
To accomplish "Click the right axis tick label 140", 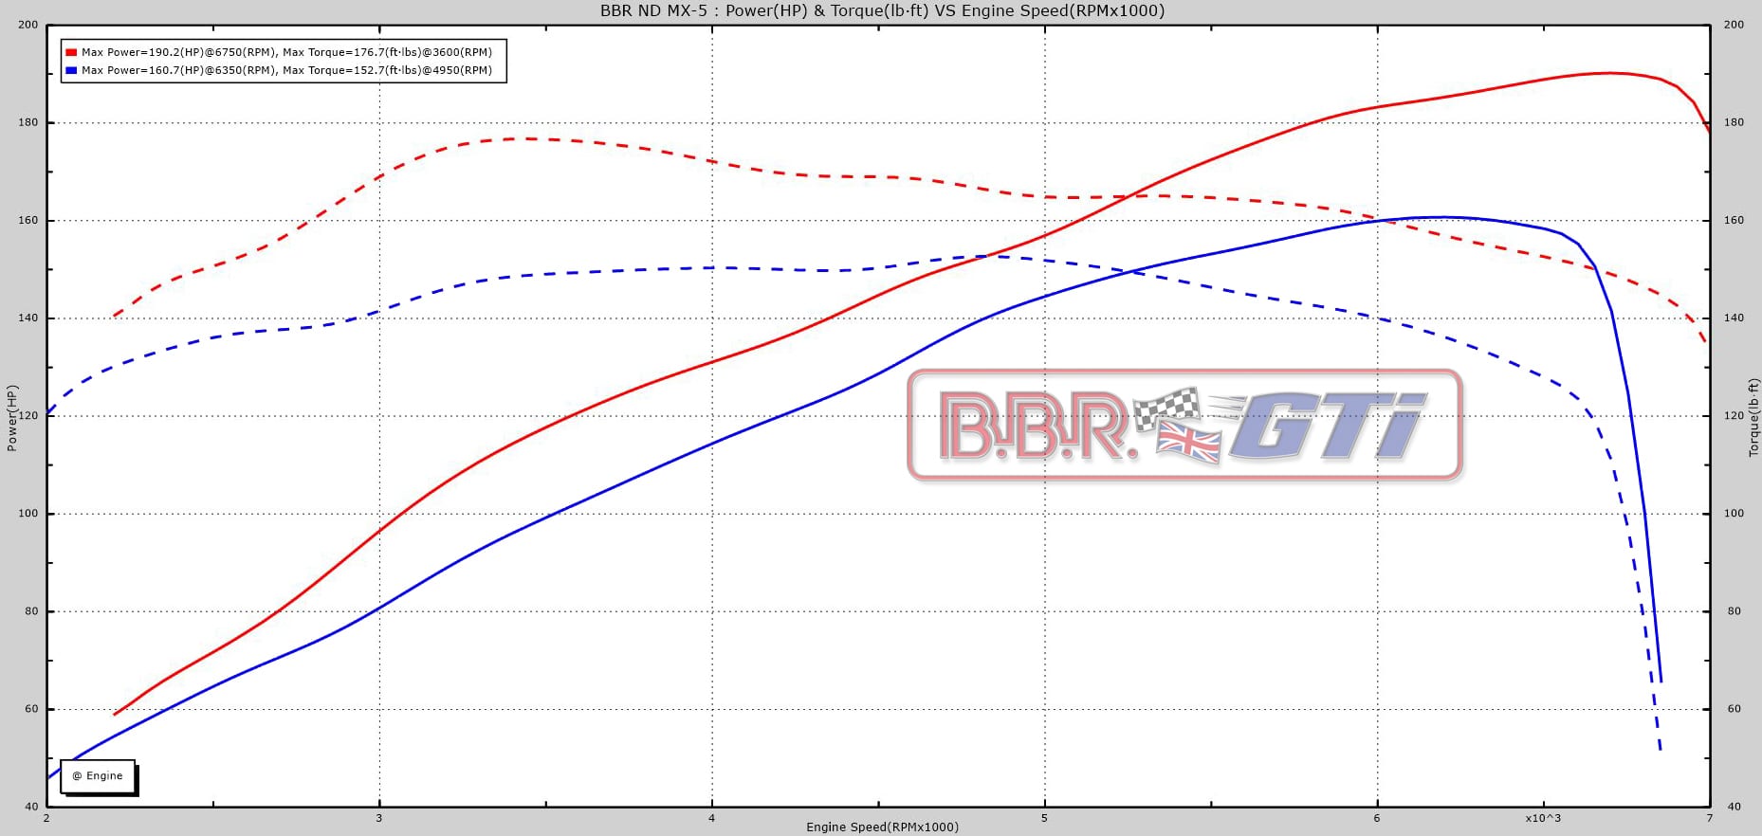I will click(1734, 318).
